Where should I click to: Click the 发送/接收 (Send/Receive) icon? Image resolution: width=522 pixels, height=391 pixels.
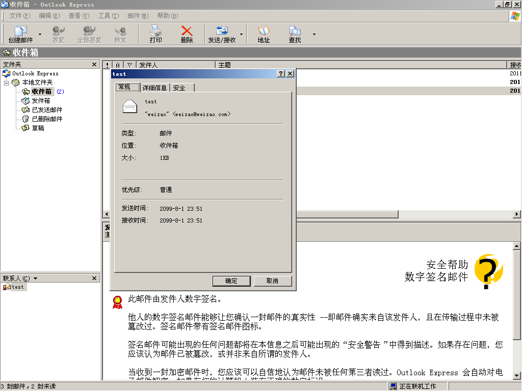point(222,34)
